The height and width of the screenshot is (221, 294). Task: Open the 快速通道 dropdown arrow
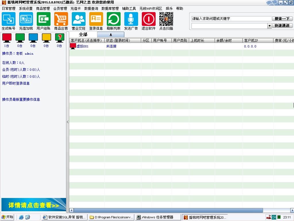pyautogui.click(x=269, y=26)
